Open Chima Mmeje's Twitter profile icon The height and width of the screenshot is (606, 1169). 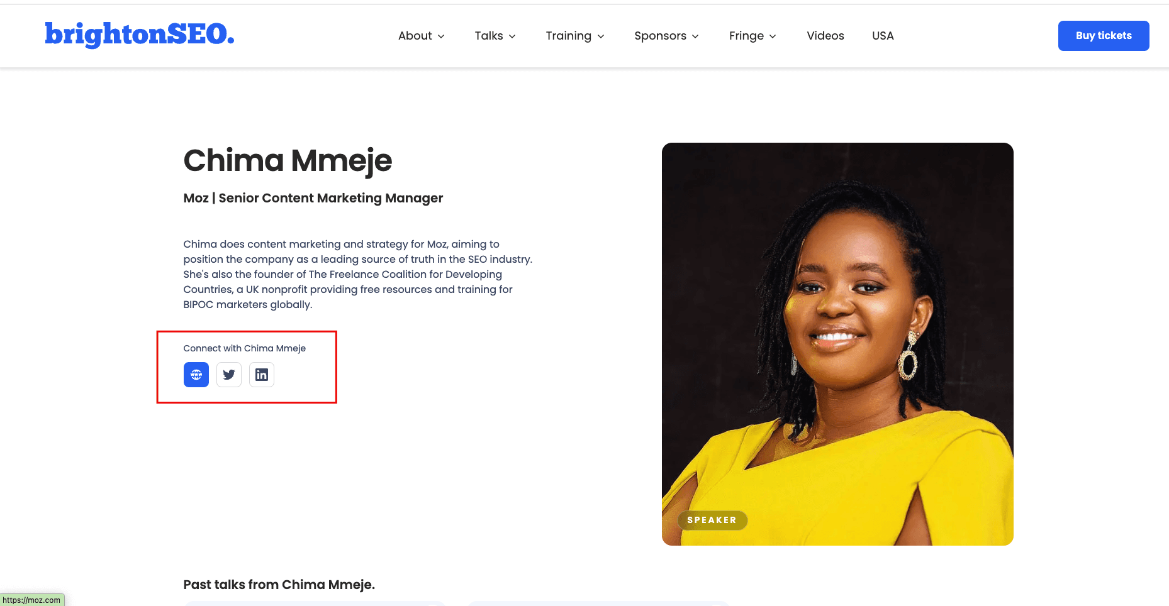pyautogui.click(x=229, y=375)
